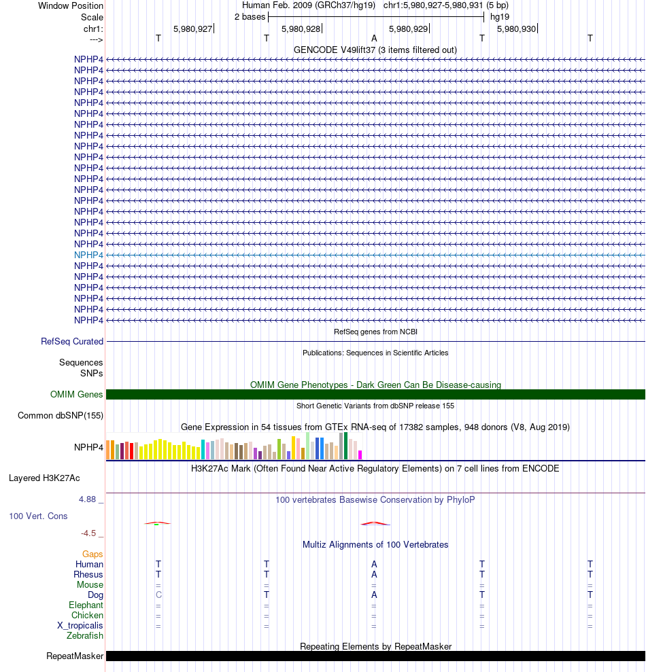Image resolution: width=646 pixels, height=672 pixels.
Task: Click the chr1:5,980,927-5,980,931 (5 bp) position text
Action: 446,5
